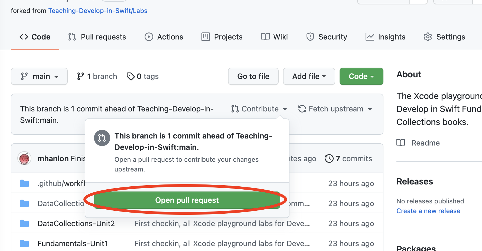Image resolution: width=482 pixels, height=251 pixels.
Task: Click the .github/workflows folder icon
Action: click(x=24, y=183)
